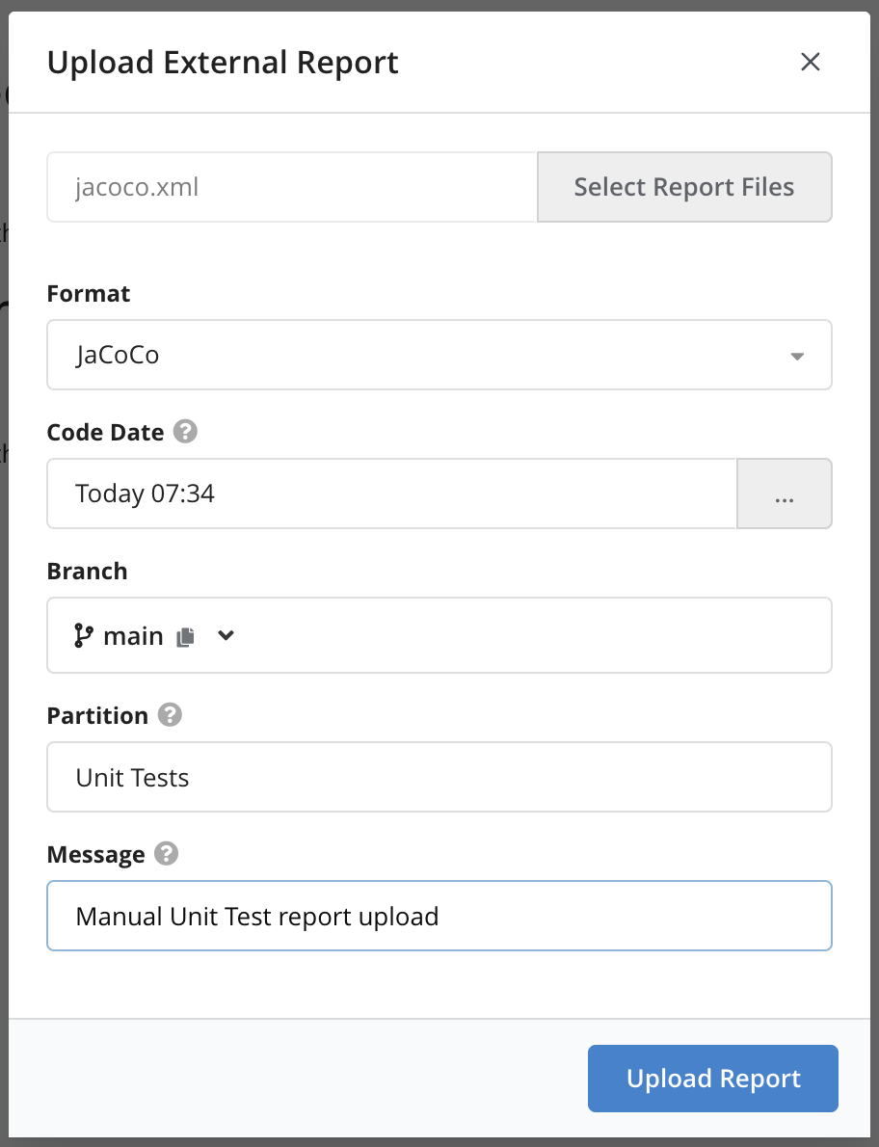The image size is (879, 1147).
Task: Click the Branch label
Action: point(87,571)
